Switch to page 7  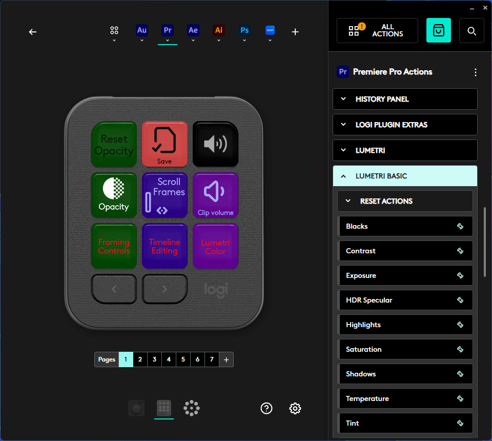(212, 359)
